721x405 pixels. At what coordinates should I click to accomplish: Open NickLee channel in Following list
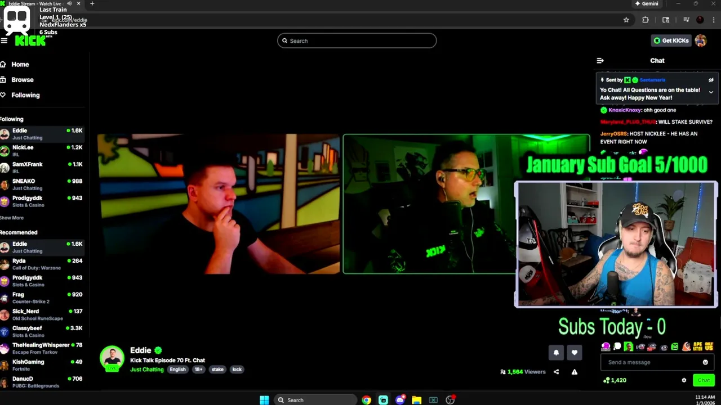click(42, 151)
